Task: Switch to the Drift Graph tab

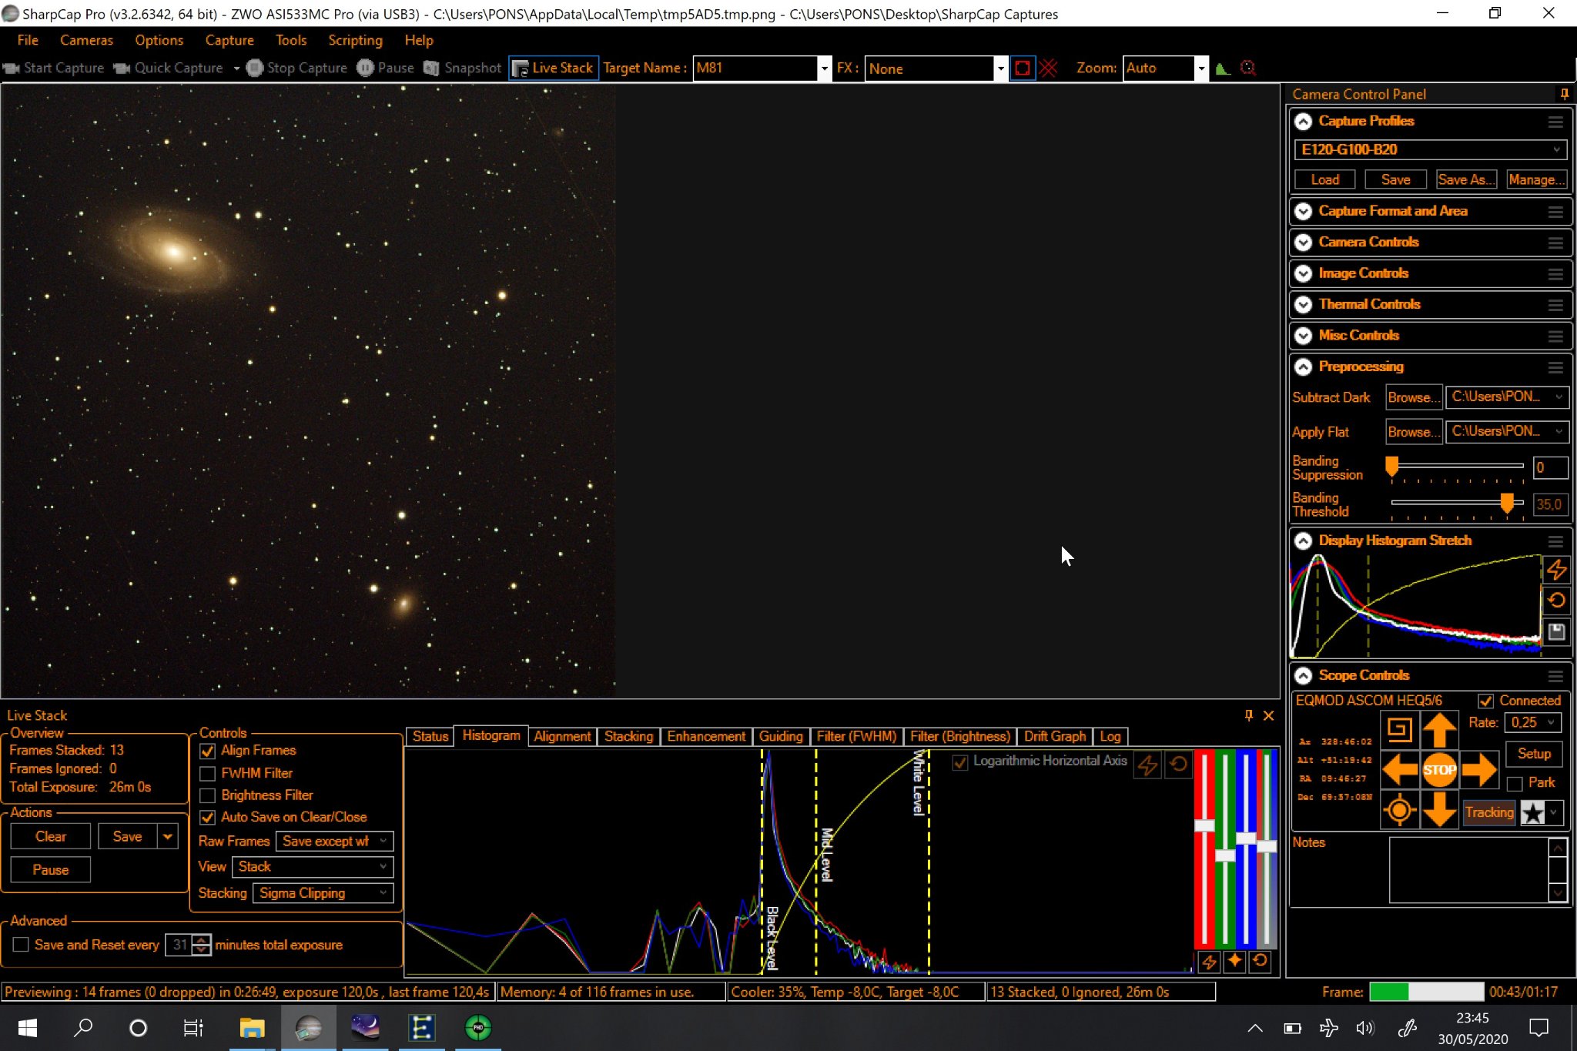Action: tap(1055, 737)
